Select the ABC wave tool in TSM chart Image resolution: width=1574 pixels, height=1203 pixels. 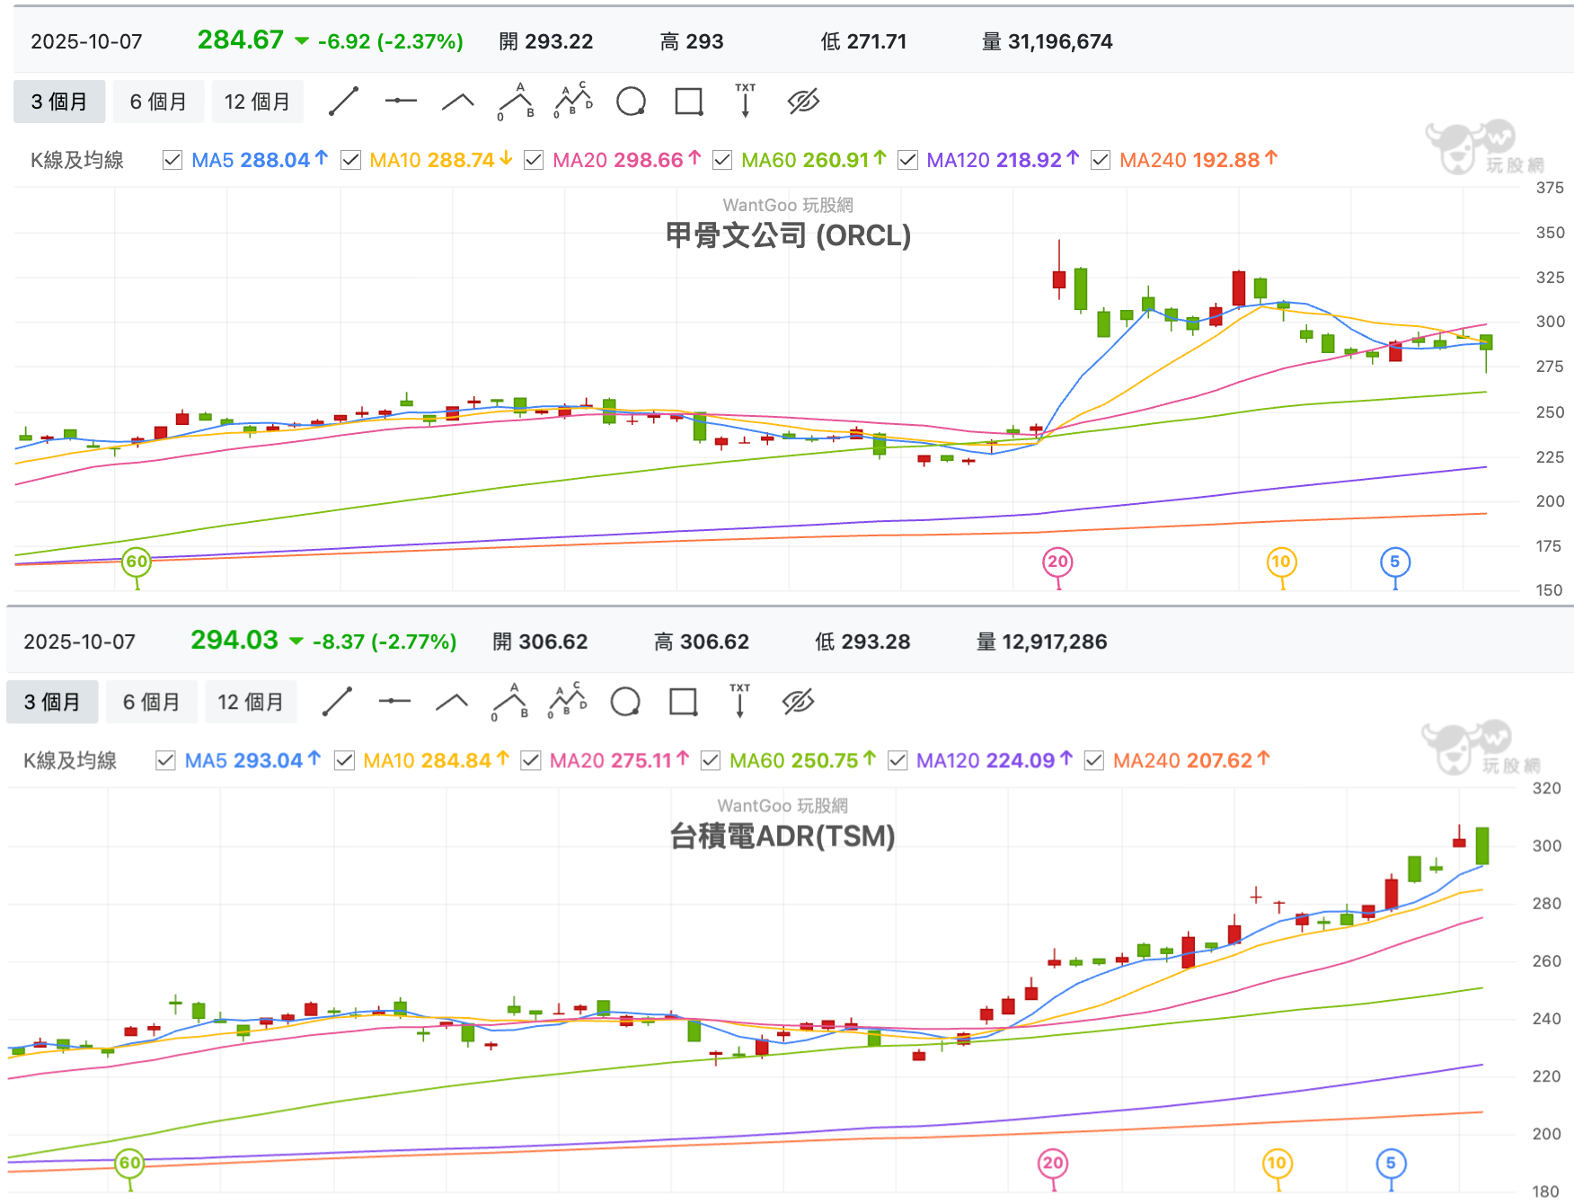coord(510,702)
